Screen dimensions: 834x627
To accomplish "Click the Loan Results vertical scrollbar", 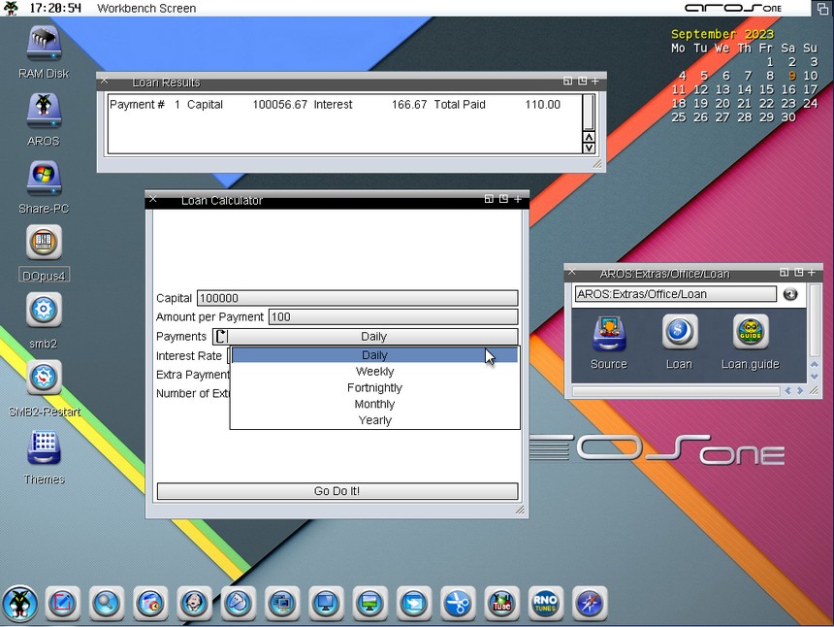I will (x=588, y=112).
